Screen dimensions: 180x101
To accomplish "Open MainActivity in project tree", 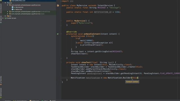I will [x=19, y=7].
